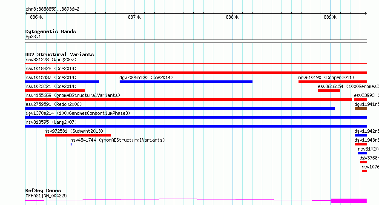Select the dgv3768 variant label

(x=369, y=158)
